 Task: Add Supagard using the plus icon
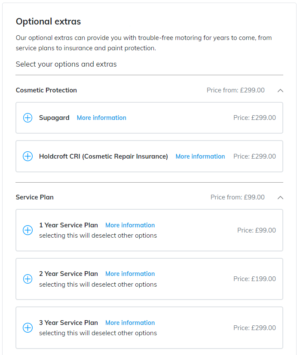[28, 118]
